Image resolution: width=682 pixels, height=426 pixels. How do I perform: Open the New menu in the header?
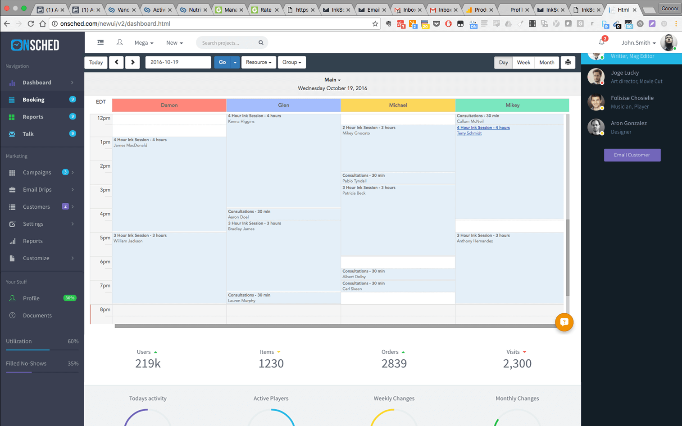[x=174, y=42]
